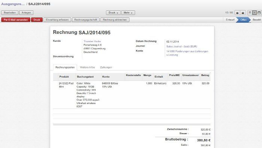Open the Sales Journal link

[182, 47]
